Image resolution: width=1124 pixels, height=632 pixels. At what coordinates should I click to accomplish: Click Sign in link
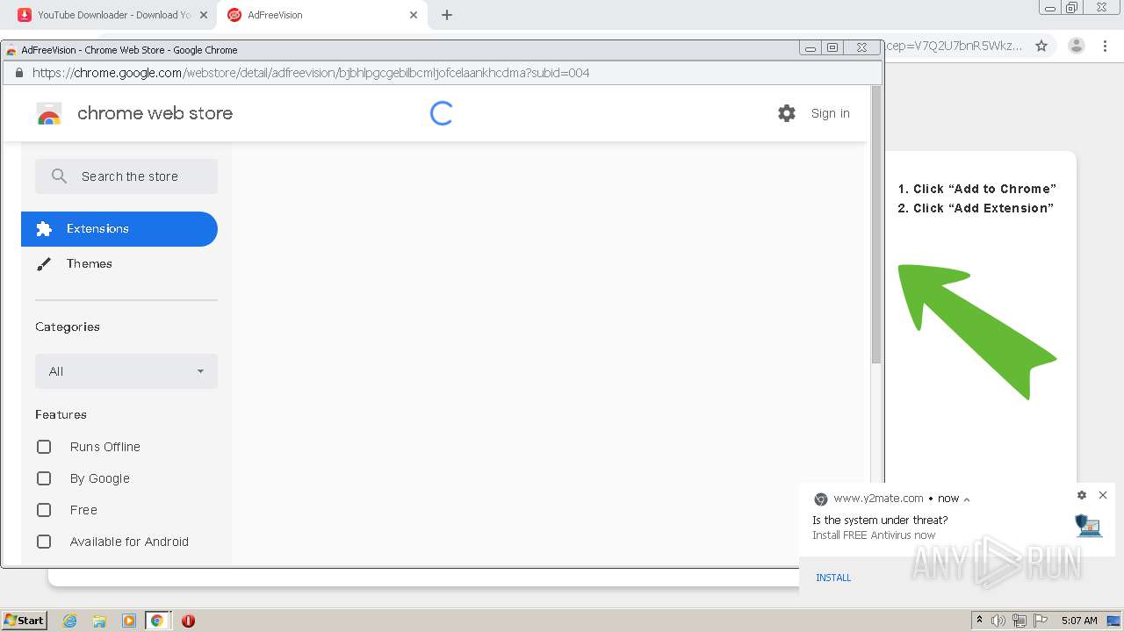point(831,113)
